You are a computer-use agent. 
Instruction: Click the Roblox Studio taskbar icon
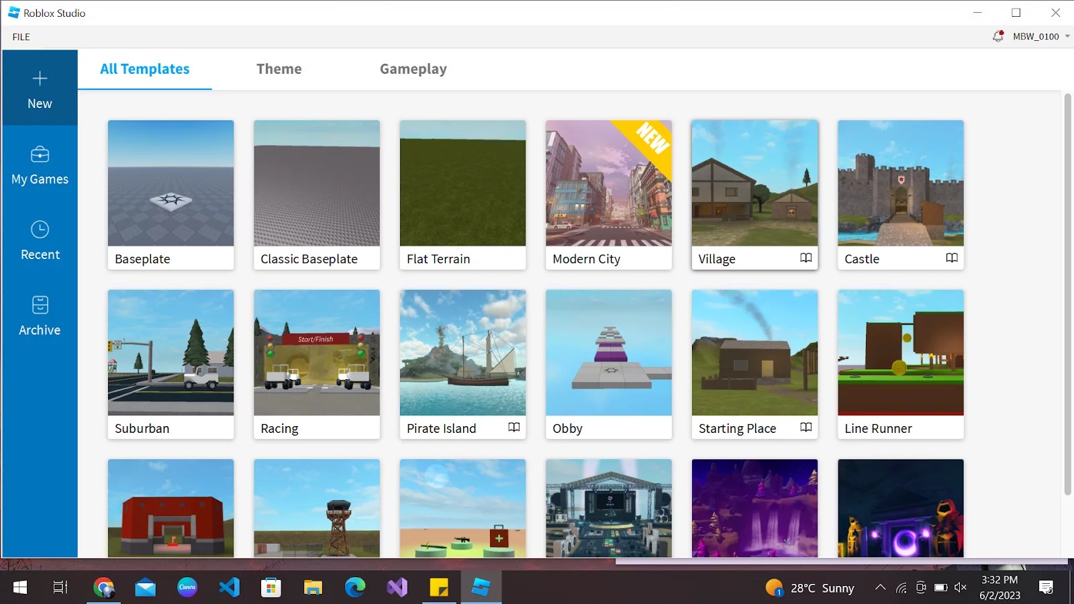pos(481,587)
